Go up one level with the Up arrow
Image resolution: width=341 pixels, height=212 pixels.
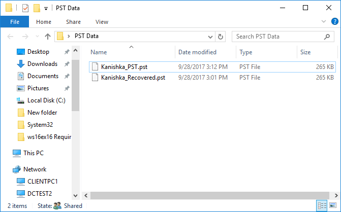tap(48, 37)
